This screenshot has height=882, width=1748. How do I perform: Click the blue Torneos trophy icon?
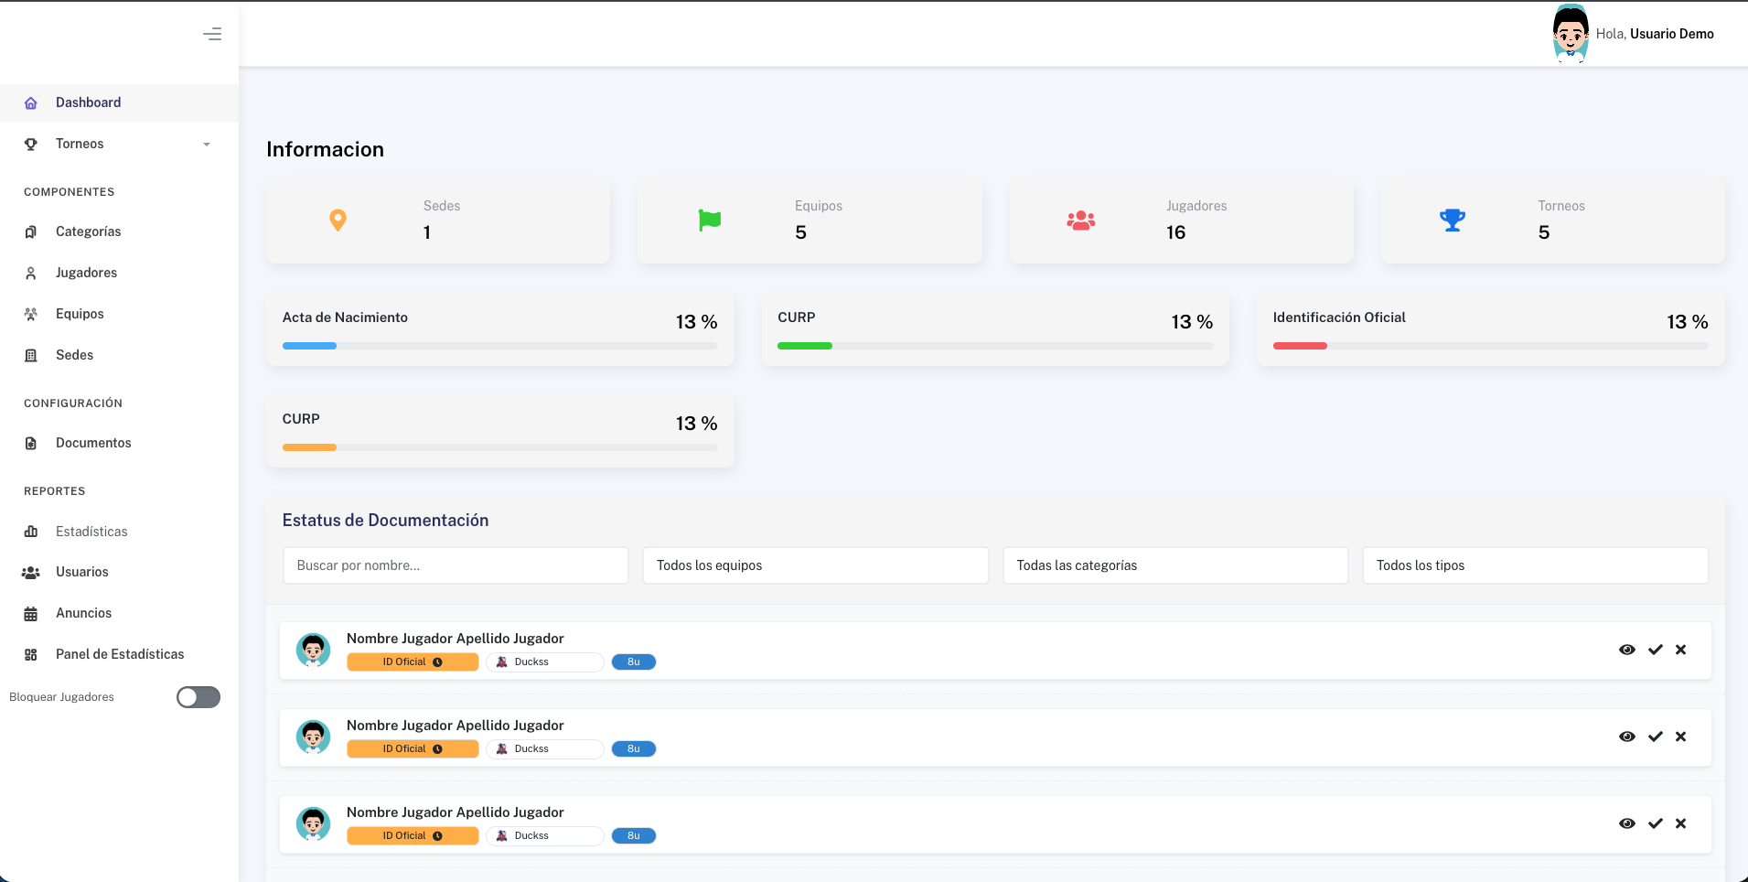point(1452,220)
